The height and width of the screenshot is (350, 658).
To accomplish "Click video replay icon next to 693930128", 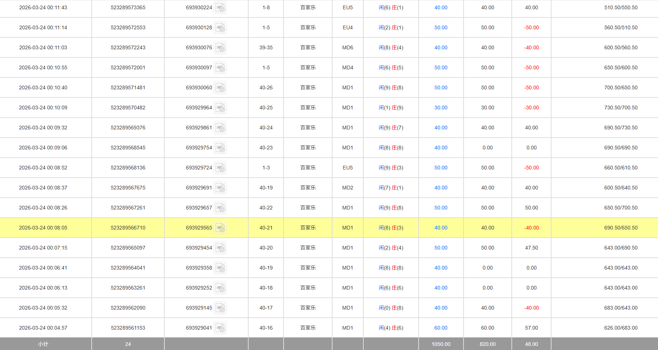I will coord(220,28).
